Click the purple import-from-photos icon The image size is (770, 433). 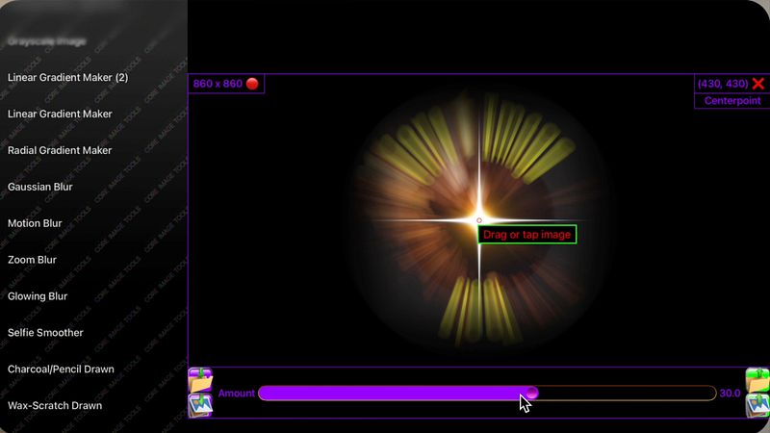(x=200, y=405)
